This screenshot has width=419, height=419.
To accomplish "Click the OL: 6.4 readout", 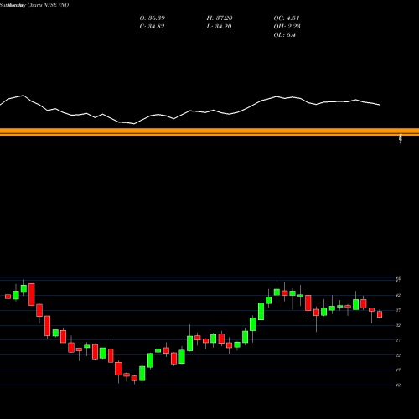I will [285, 35].
